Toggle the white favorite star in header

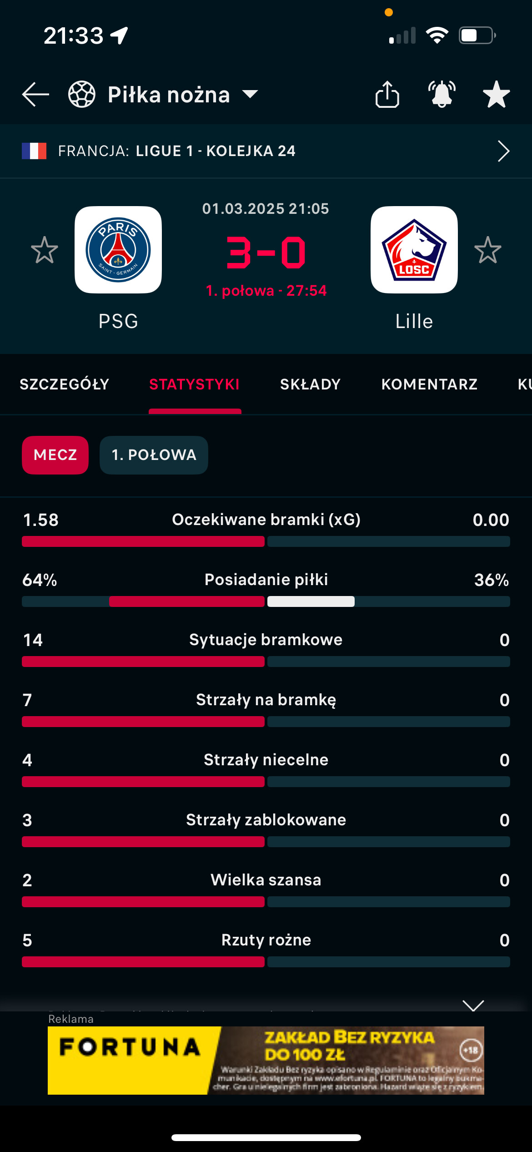(496, 94)
